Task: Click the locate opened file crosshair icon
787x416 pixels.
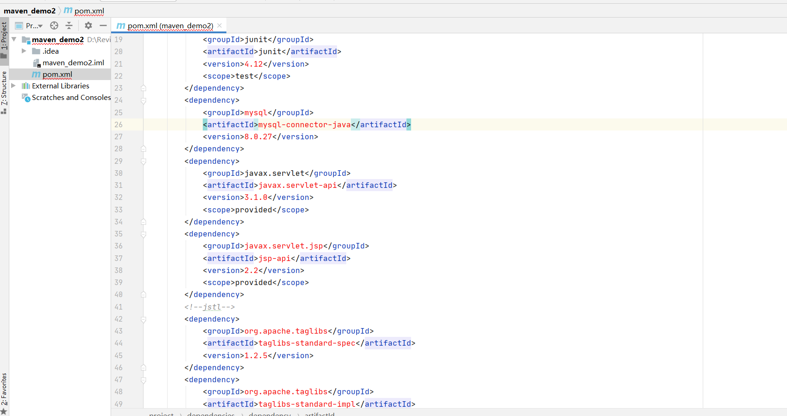Action: click(x=54, y=25)
